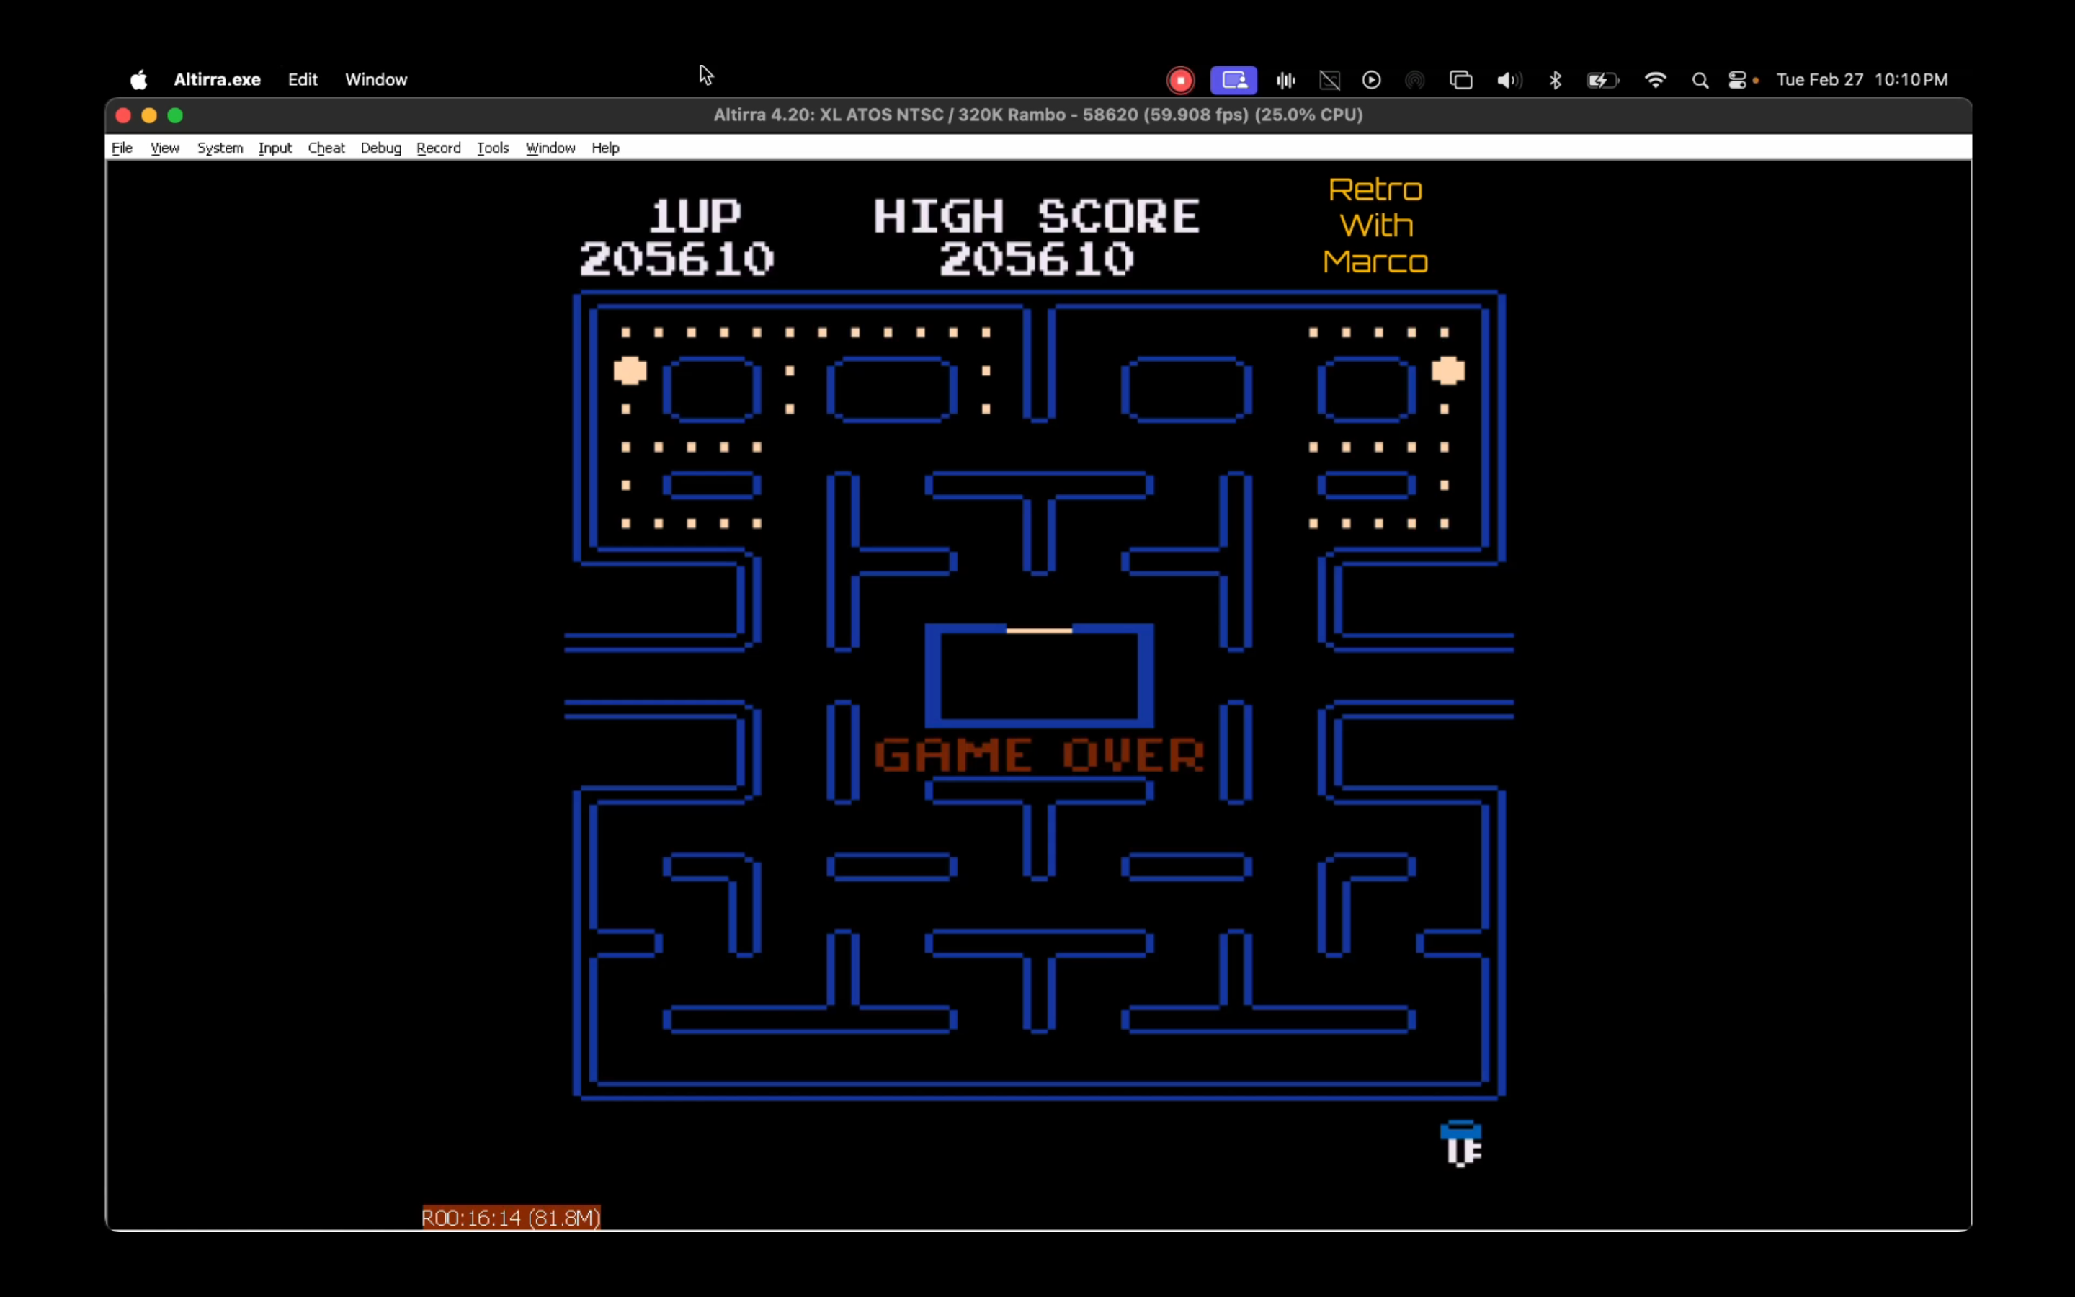Open the macOS Window menu
Viewport: 2075px width, 1297px height.
point(375,80)
